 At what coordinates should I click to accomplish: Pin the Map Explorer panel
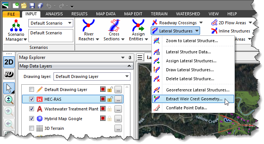130,57
